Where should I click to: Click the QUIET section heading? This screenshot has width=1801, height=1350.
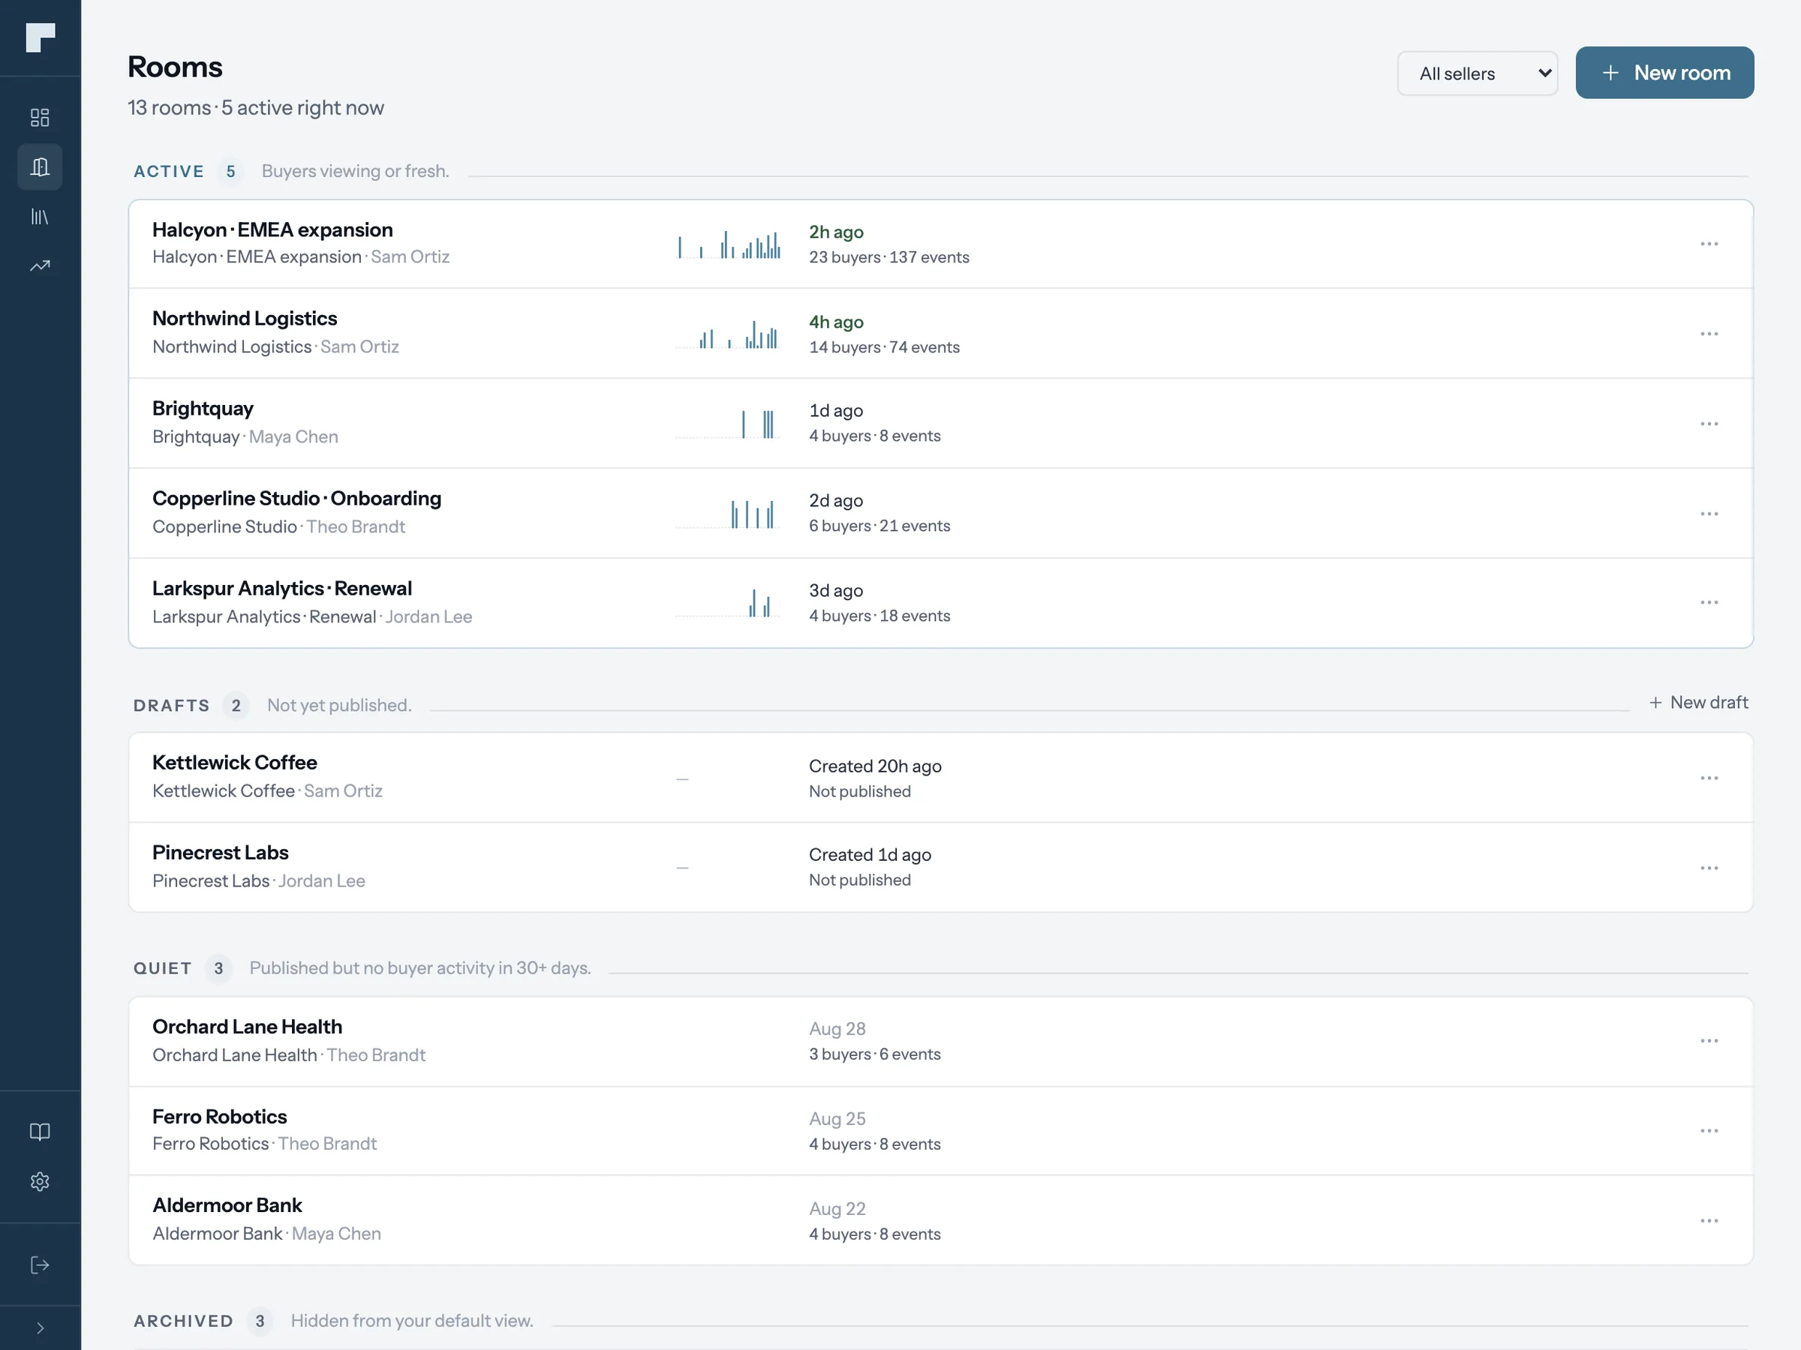coord(162,968)
